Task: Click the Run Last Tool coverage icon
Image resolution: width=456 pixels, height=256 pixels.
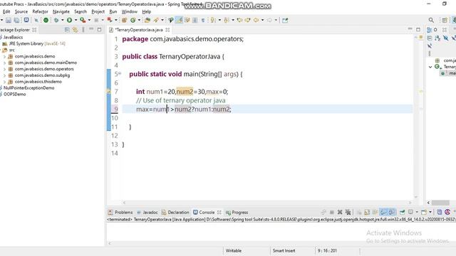Action: coord(83,20)
